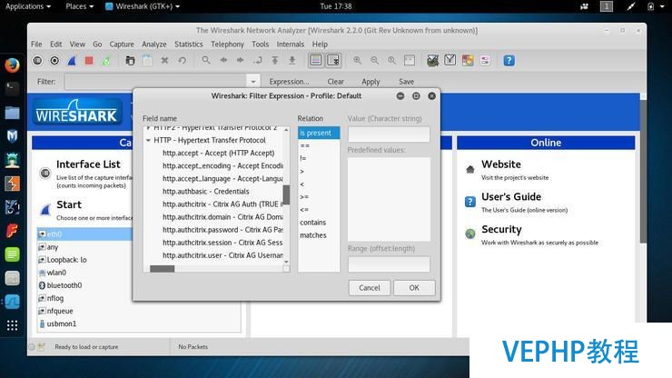
Task: Select http.authbasic - Credentials field
Action: coord(206,192)
